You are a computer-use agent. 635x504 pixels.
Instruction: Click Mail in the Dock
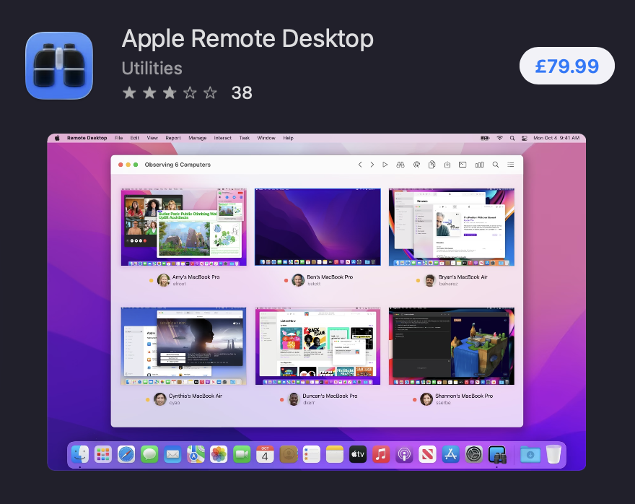172,454
